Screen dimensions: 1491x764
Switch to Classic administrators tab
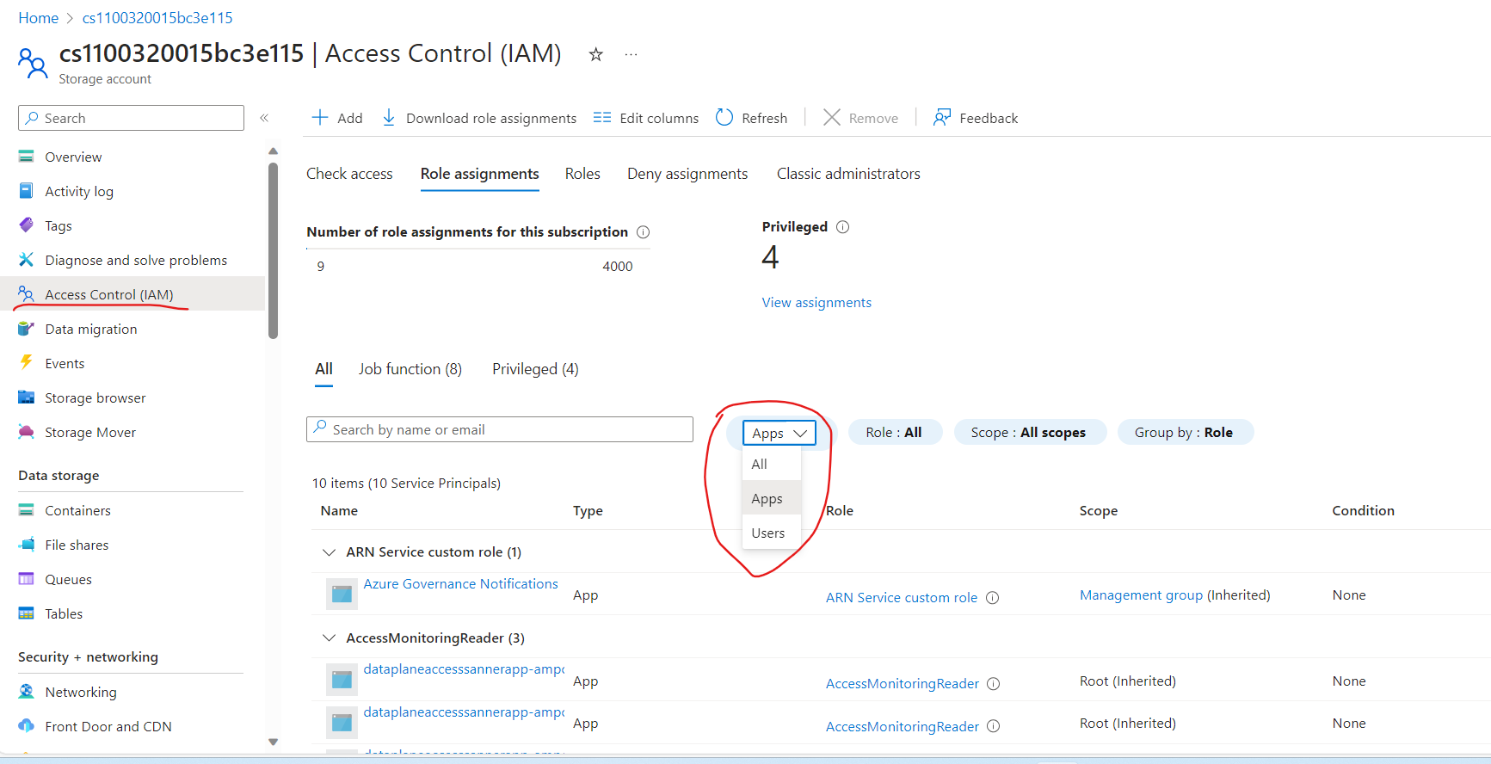848,174
